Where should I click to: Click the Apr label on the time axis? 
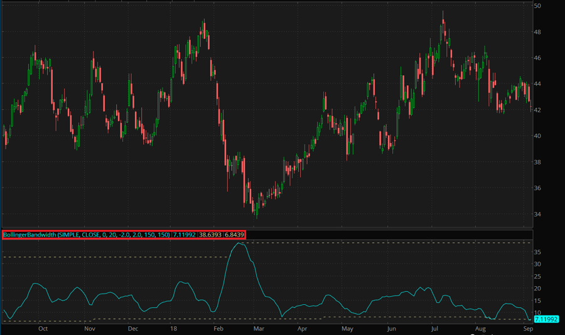[x=302, y=328]
